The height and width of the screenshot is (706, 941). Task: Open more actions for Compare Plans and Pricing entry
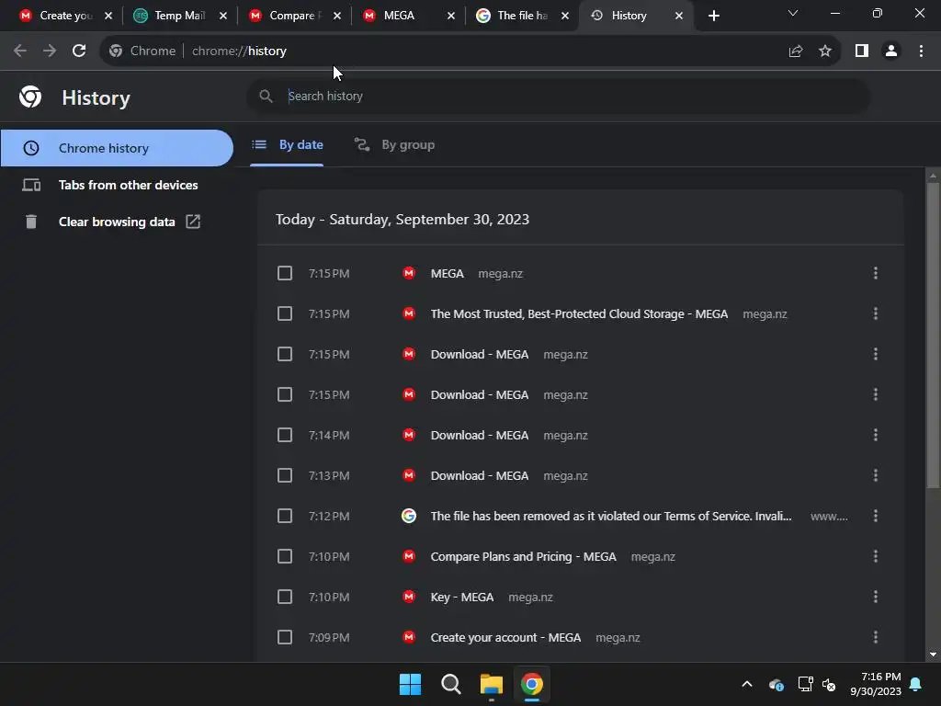(x=876, y=556)
